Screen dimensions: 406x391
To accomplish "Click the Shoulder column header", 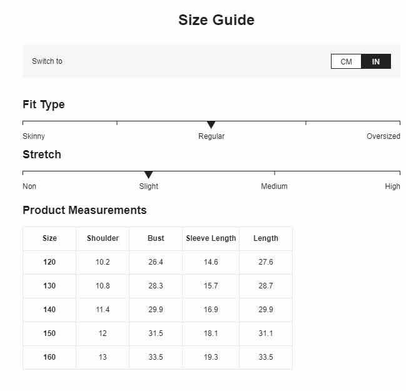I will [x=103, y=238].
